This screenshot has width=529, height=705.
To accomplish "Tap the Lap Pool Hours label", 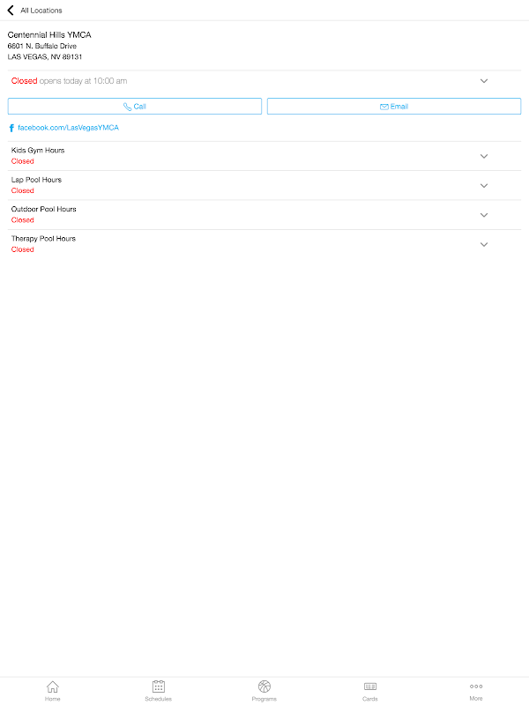I will pyautogui.click(x=36, y=180).
